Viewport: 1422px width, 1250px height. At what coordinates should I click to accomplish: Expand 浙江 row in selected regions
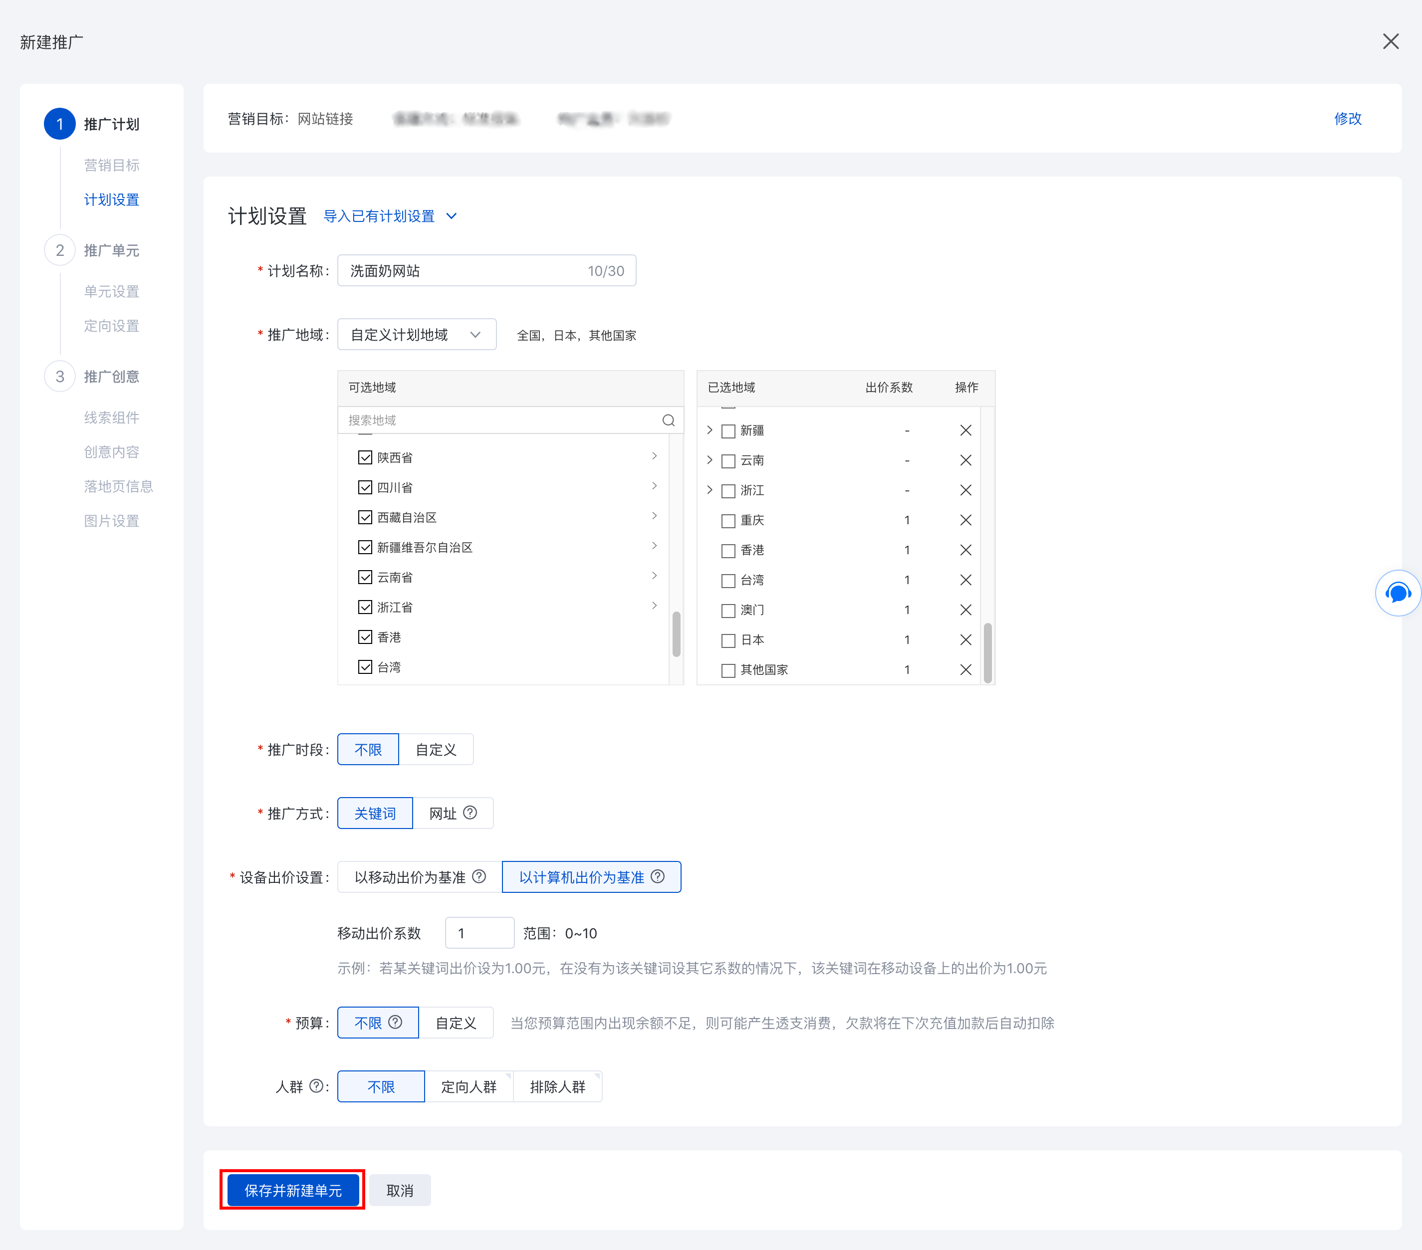pos(710,490)
